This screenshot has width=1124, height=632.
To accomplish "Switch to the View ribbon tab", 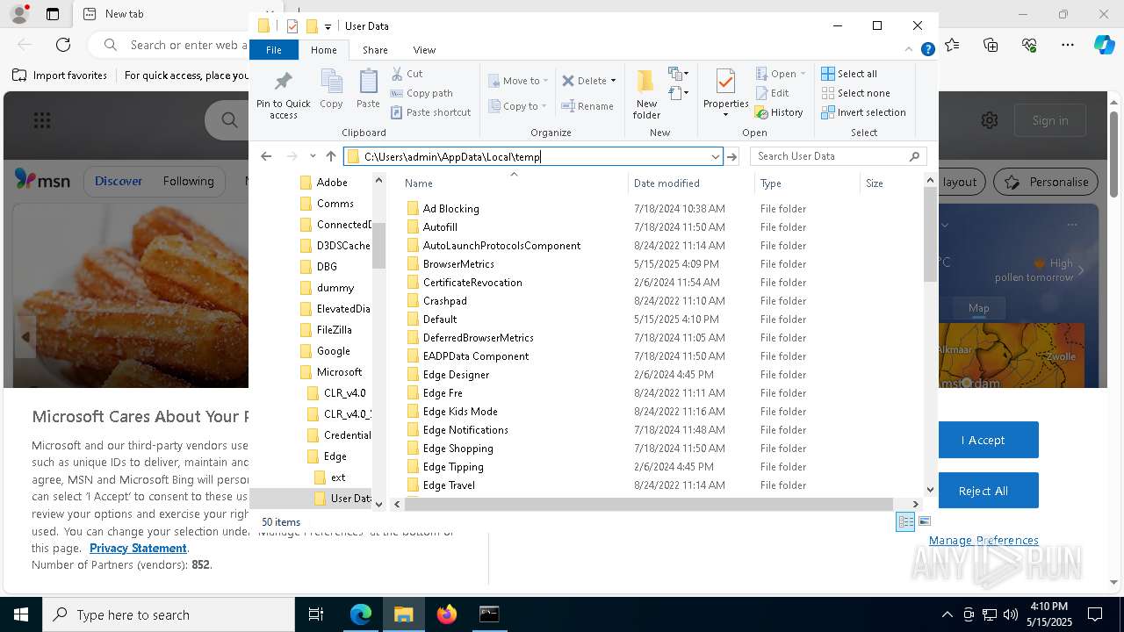I will (424, 50).
